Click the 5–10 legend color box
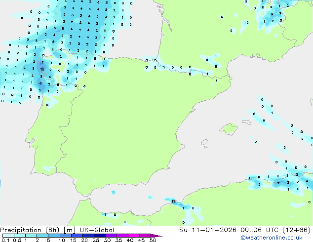Viewport: 313px width, 242px height. [x=54, y=236]
